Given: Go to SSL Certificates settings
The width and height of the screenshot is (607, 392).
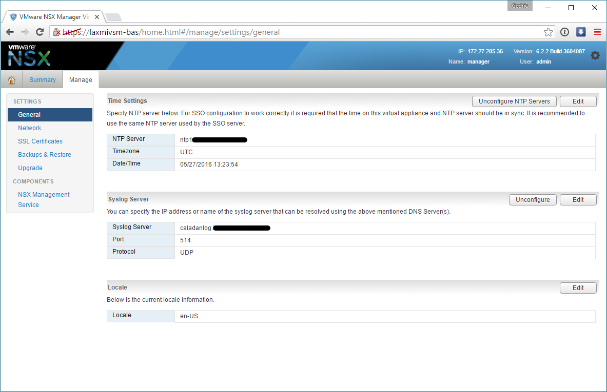Looking at the screenshot, I should coord(40,141).
